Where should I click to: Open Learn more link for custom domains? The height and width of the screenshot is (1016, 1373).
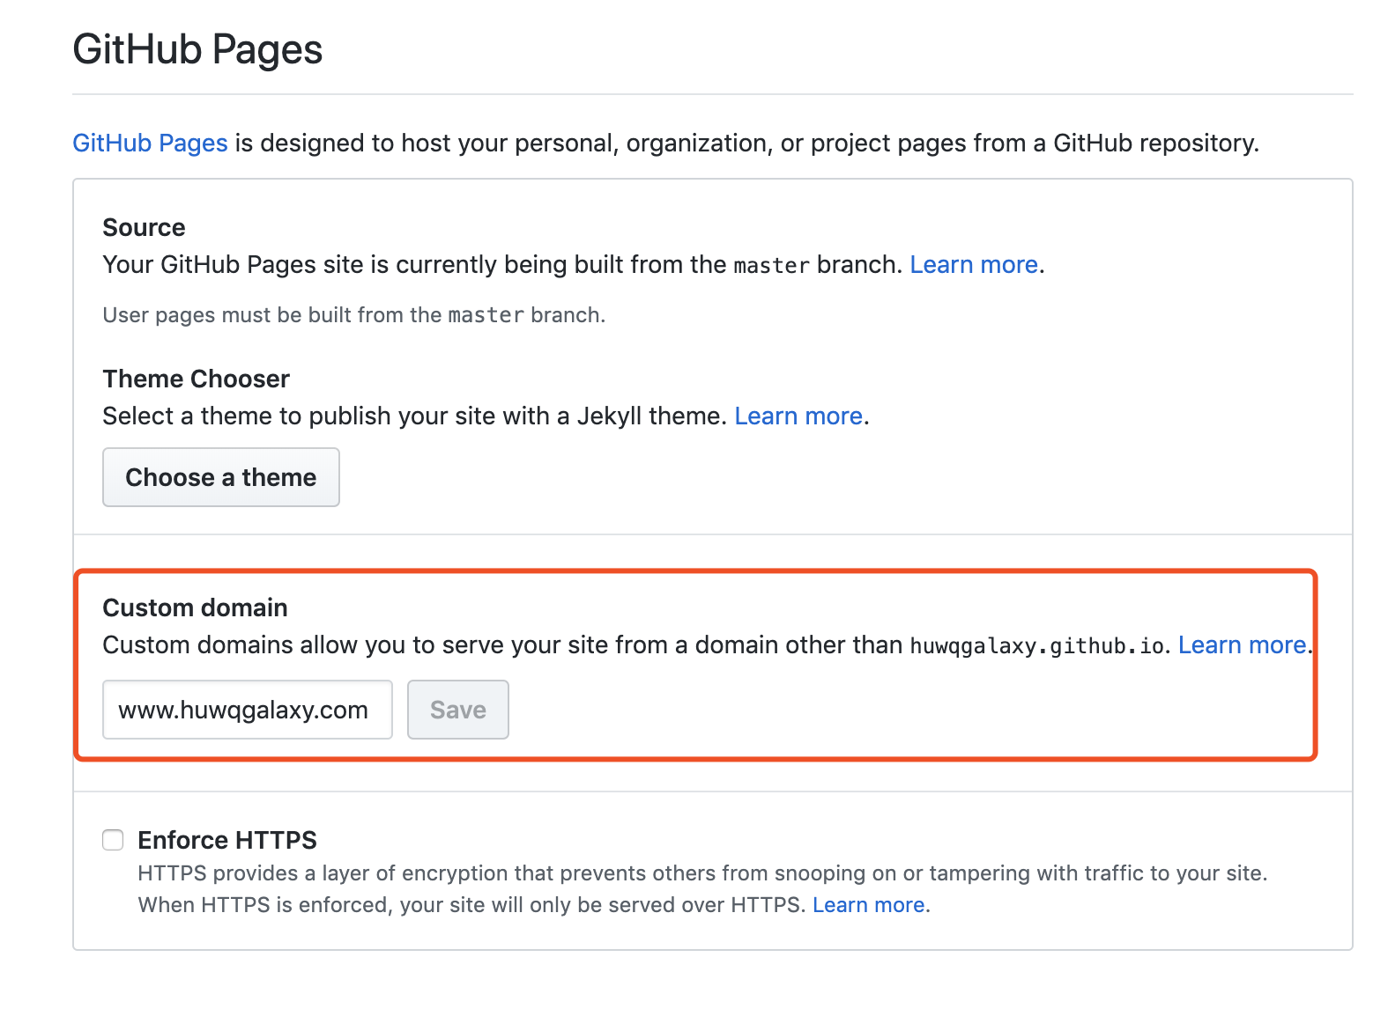1243,644
